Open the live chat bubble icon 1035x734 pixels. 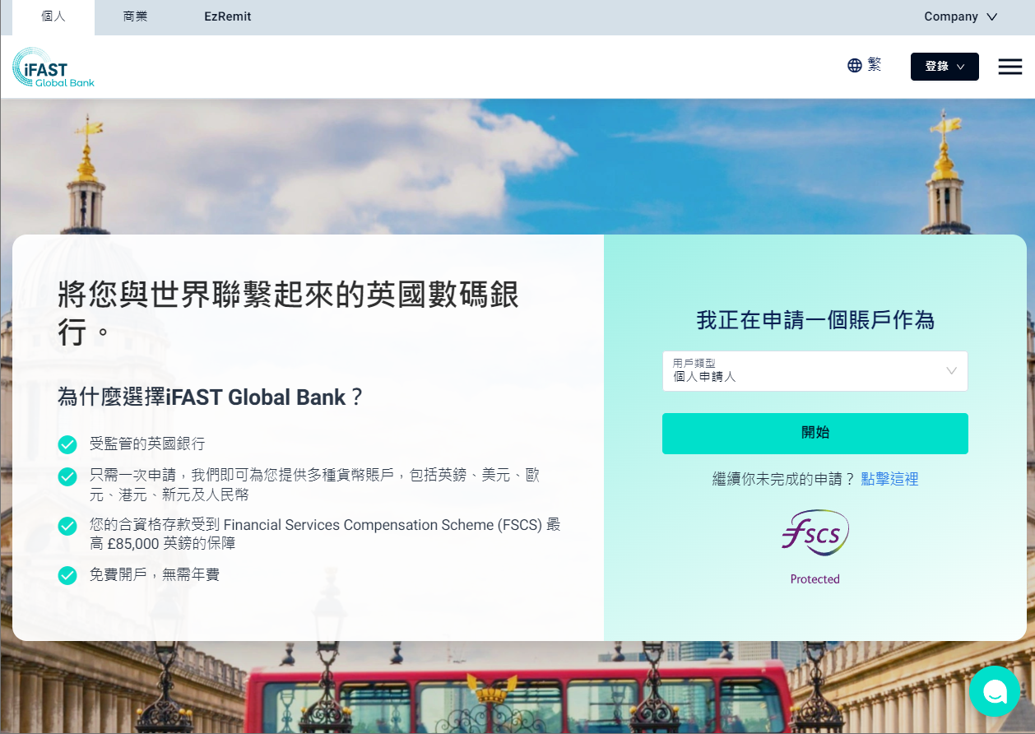pos(995,691)
